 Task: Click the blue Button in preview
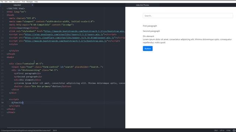click(147, 48)
